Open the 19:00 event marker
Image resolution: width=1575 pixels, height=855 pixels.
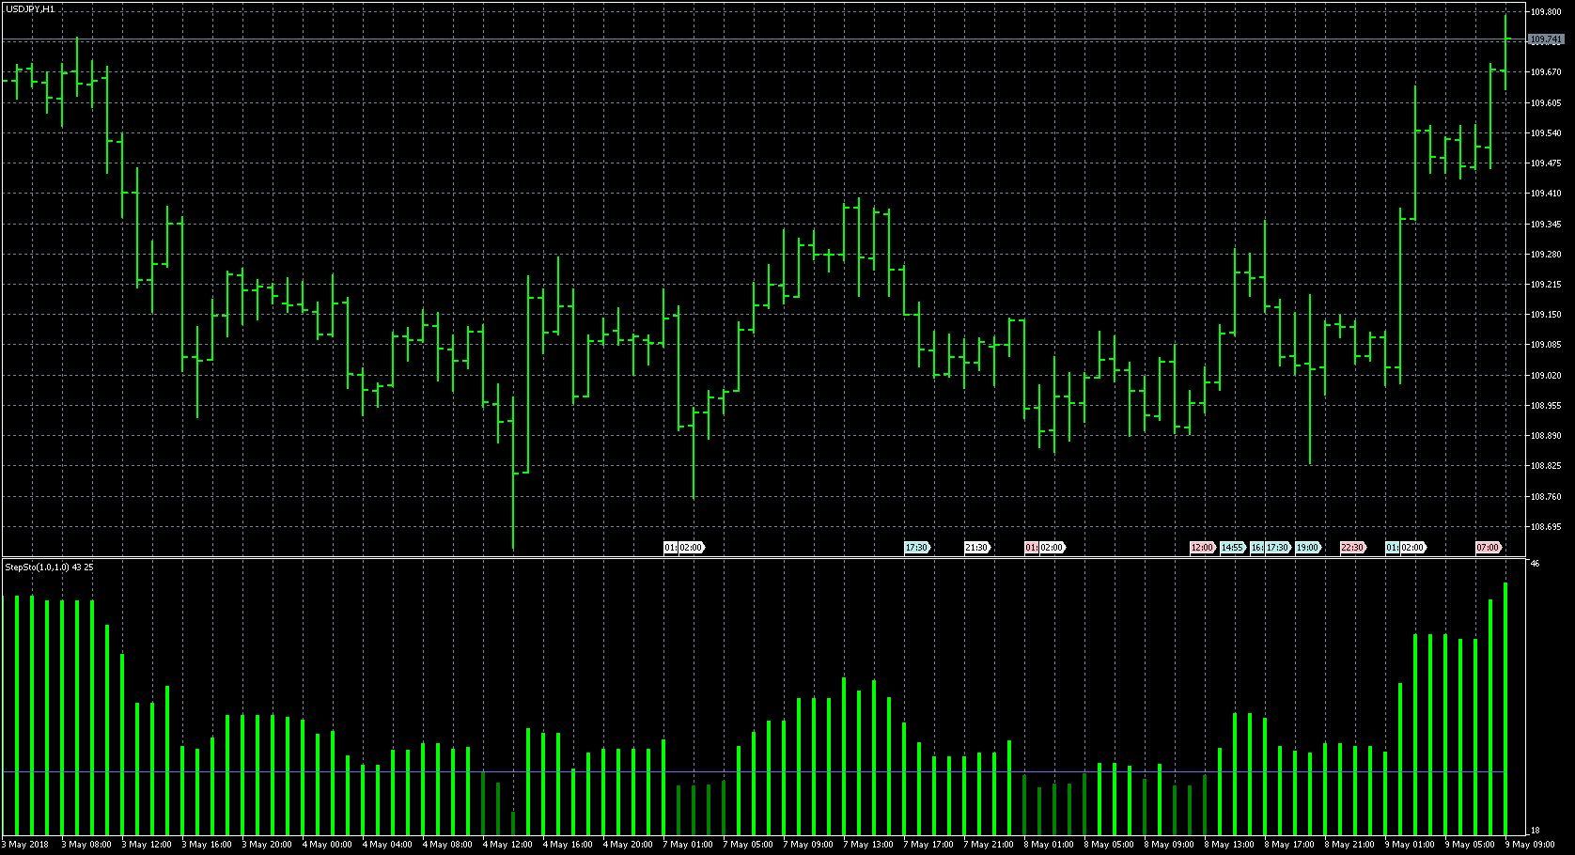point(1308,548)
